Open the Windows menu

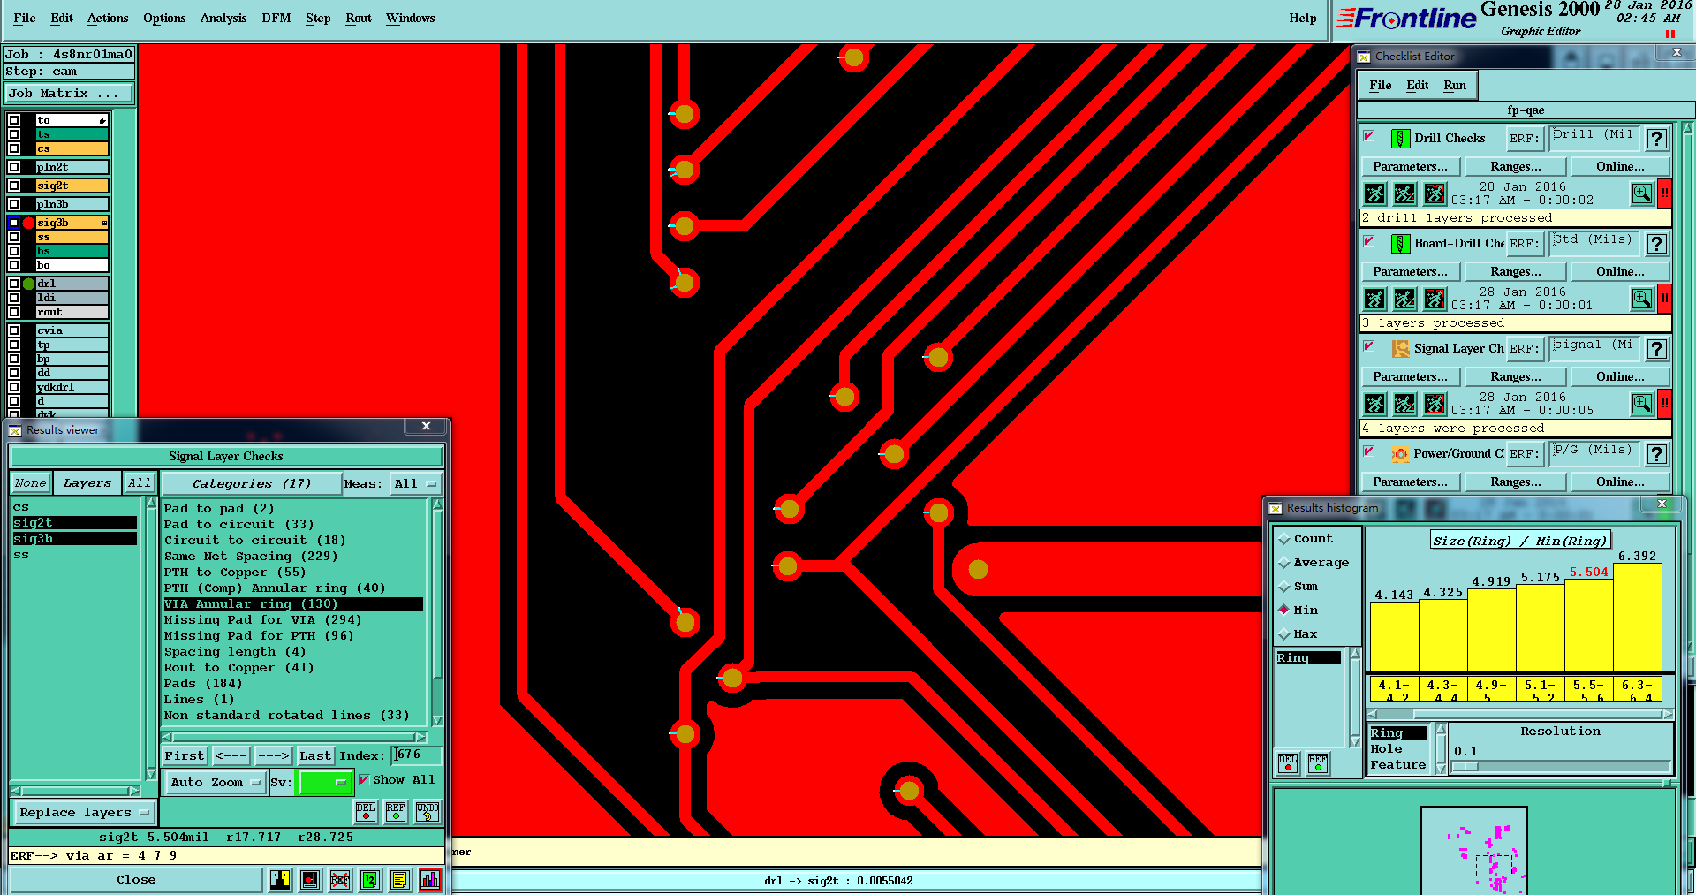tap(410, 19)
